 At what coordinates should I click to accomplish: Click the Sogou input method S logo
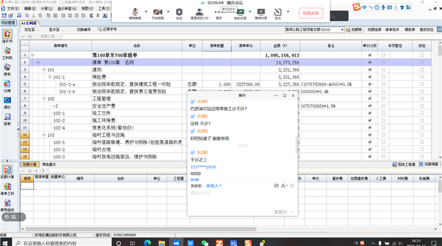coord(357,7)
